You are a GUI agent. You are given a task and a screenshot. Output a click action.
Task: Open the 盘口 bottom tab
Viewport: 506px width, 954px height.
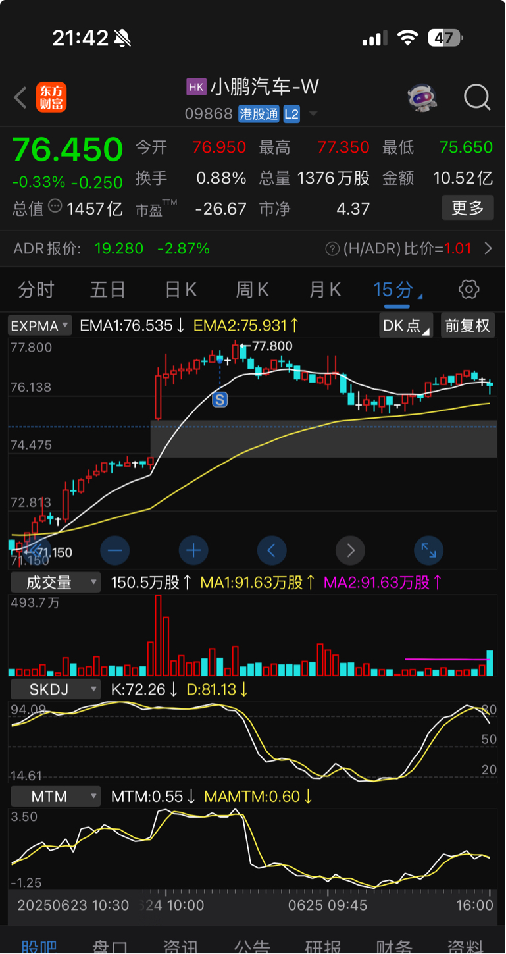111,946
